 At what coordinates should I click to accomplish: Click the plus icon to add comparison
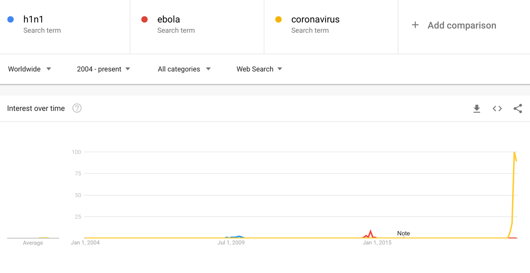(x=415, y=25)
